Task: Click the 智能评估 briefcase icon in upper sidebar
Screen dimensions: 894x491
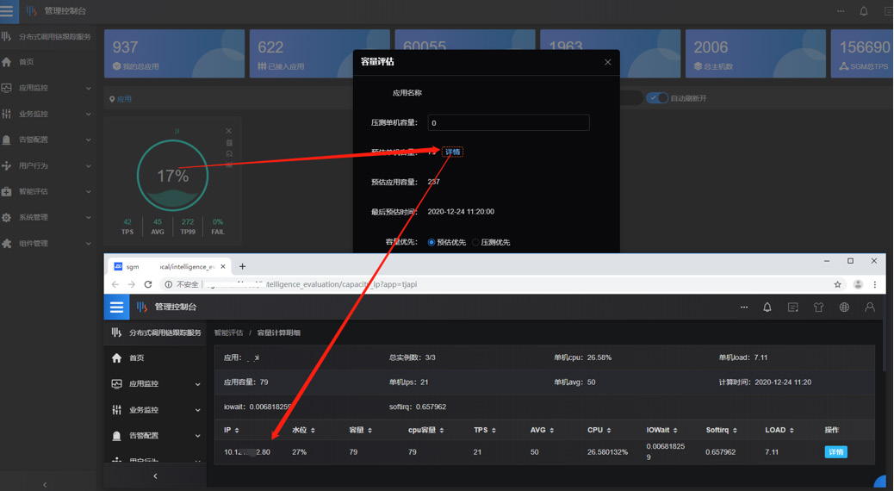Action: 6,191
